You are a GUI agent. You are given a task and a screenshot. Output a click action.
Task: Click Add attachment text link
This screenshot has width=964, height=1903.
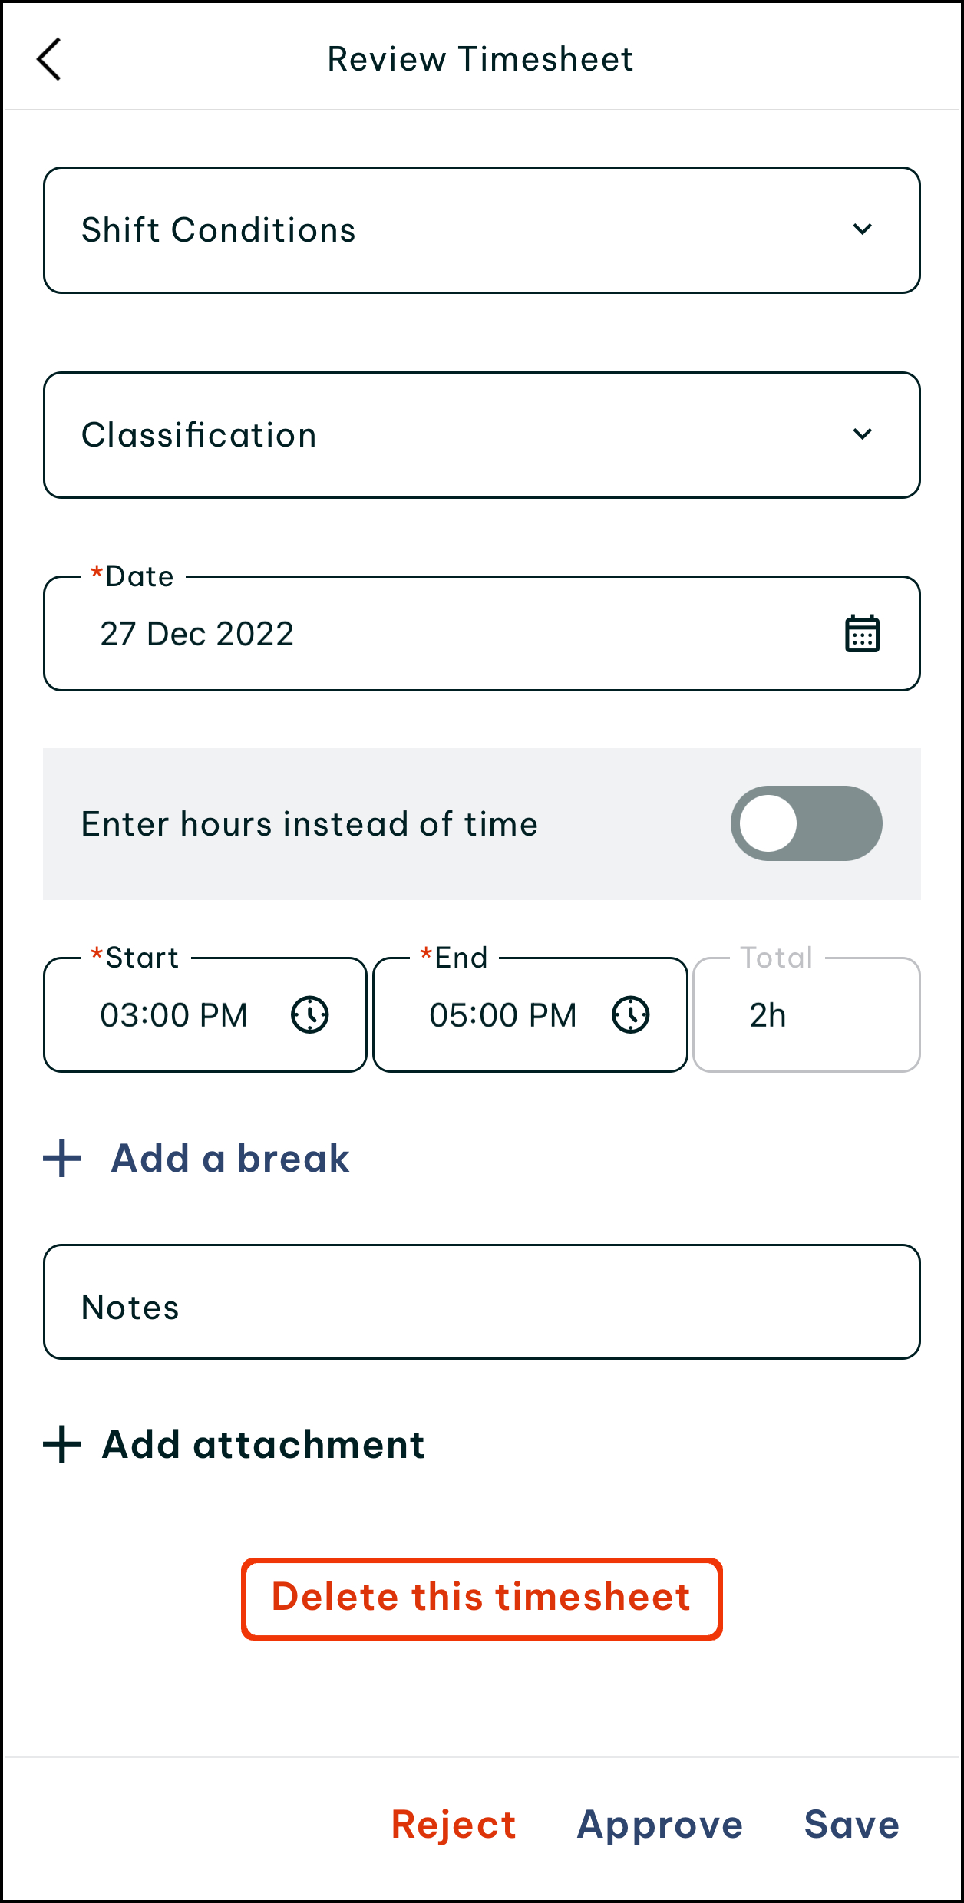[263, 1445]
